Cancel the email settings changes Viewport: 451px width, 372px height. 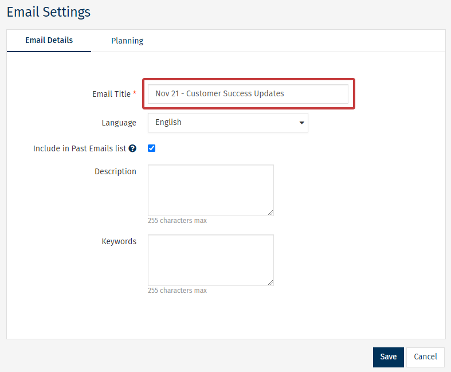[x=425, y=357]
